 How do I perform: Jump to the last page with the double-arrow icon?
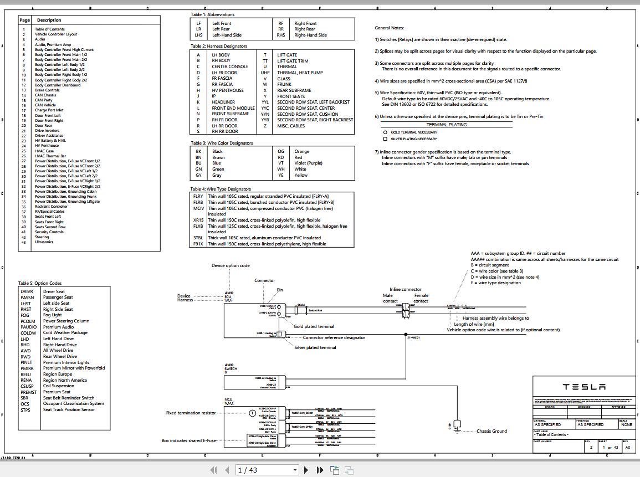(319, 469)
